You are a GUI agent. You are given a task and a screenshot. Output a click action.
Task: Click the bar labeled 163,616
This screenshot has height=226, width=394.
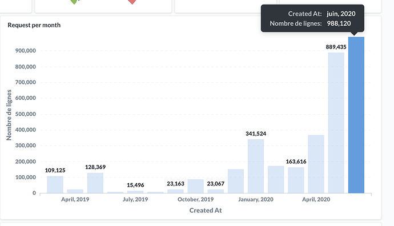(296, 180)
